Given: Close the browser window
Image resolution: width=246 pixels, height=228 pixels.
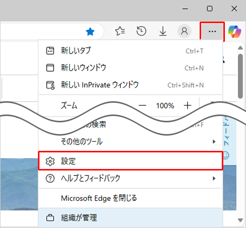Looking at the screenshot, I should click(x=234, y=8).
